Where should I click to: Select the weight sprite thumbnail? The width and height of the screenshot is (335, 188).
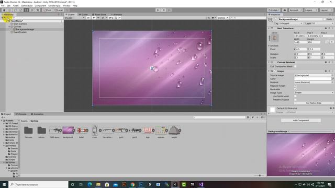tap(174, 130)
